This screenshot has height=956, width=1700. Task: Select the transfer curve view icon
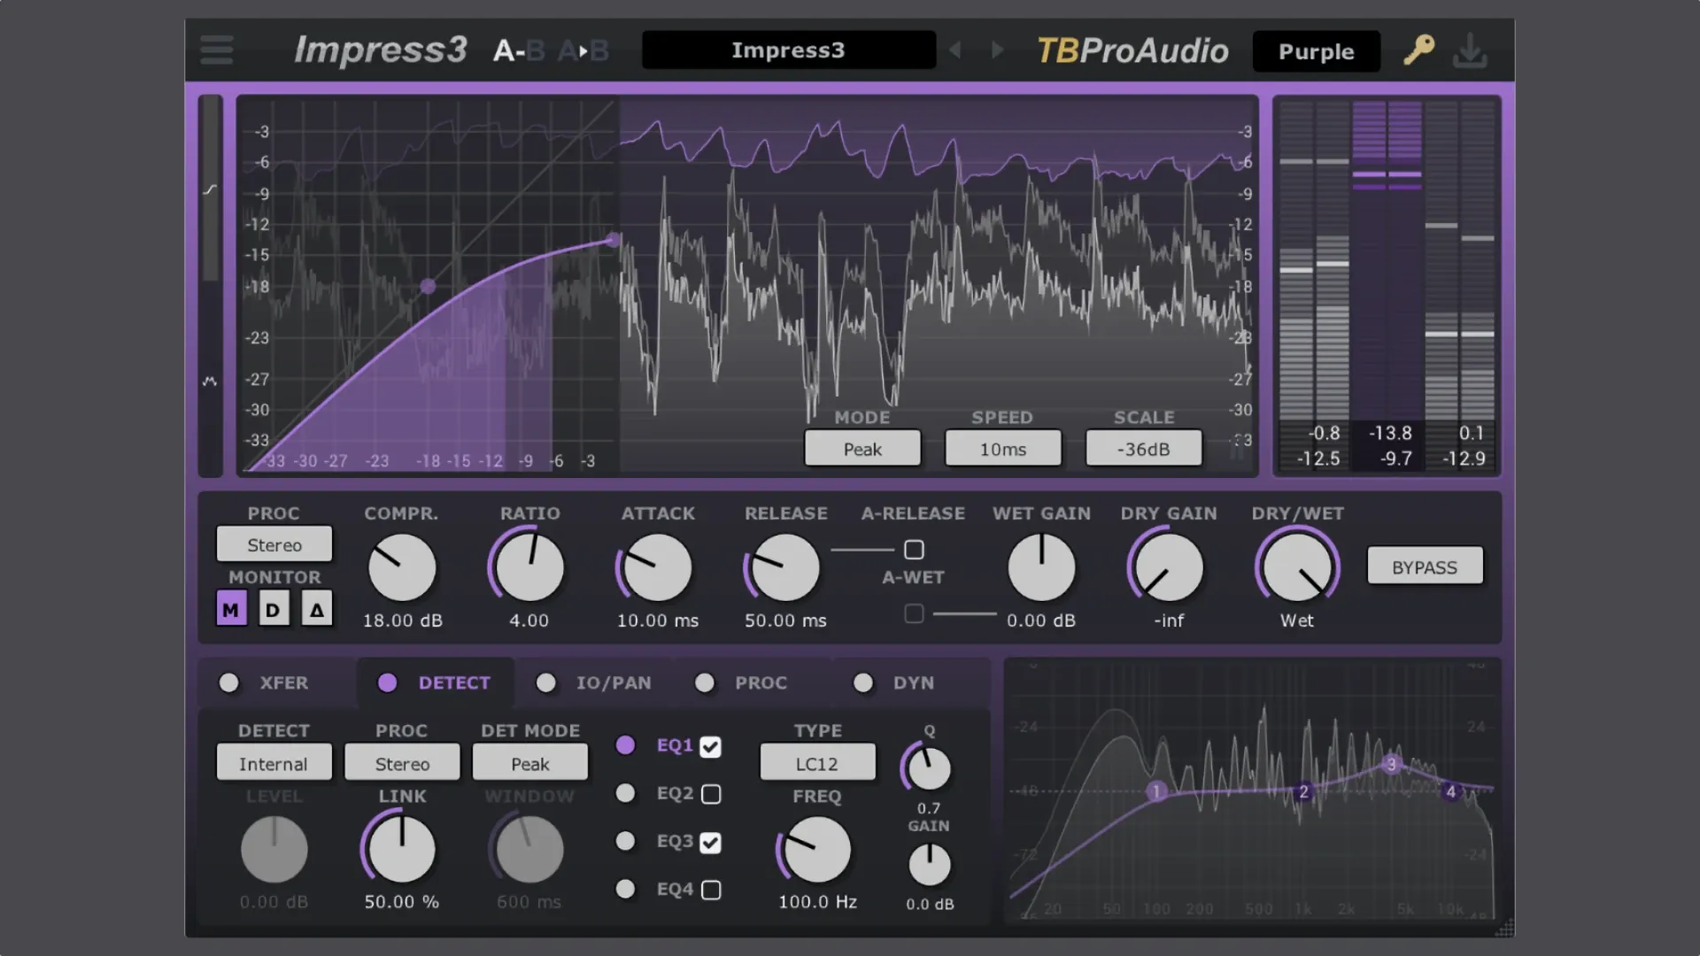[x=211, y=188]
